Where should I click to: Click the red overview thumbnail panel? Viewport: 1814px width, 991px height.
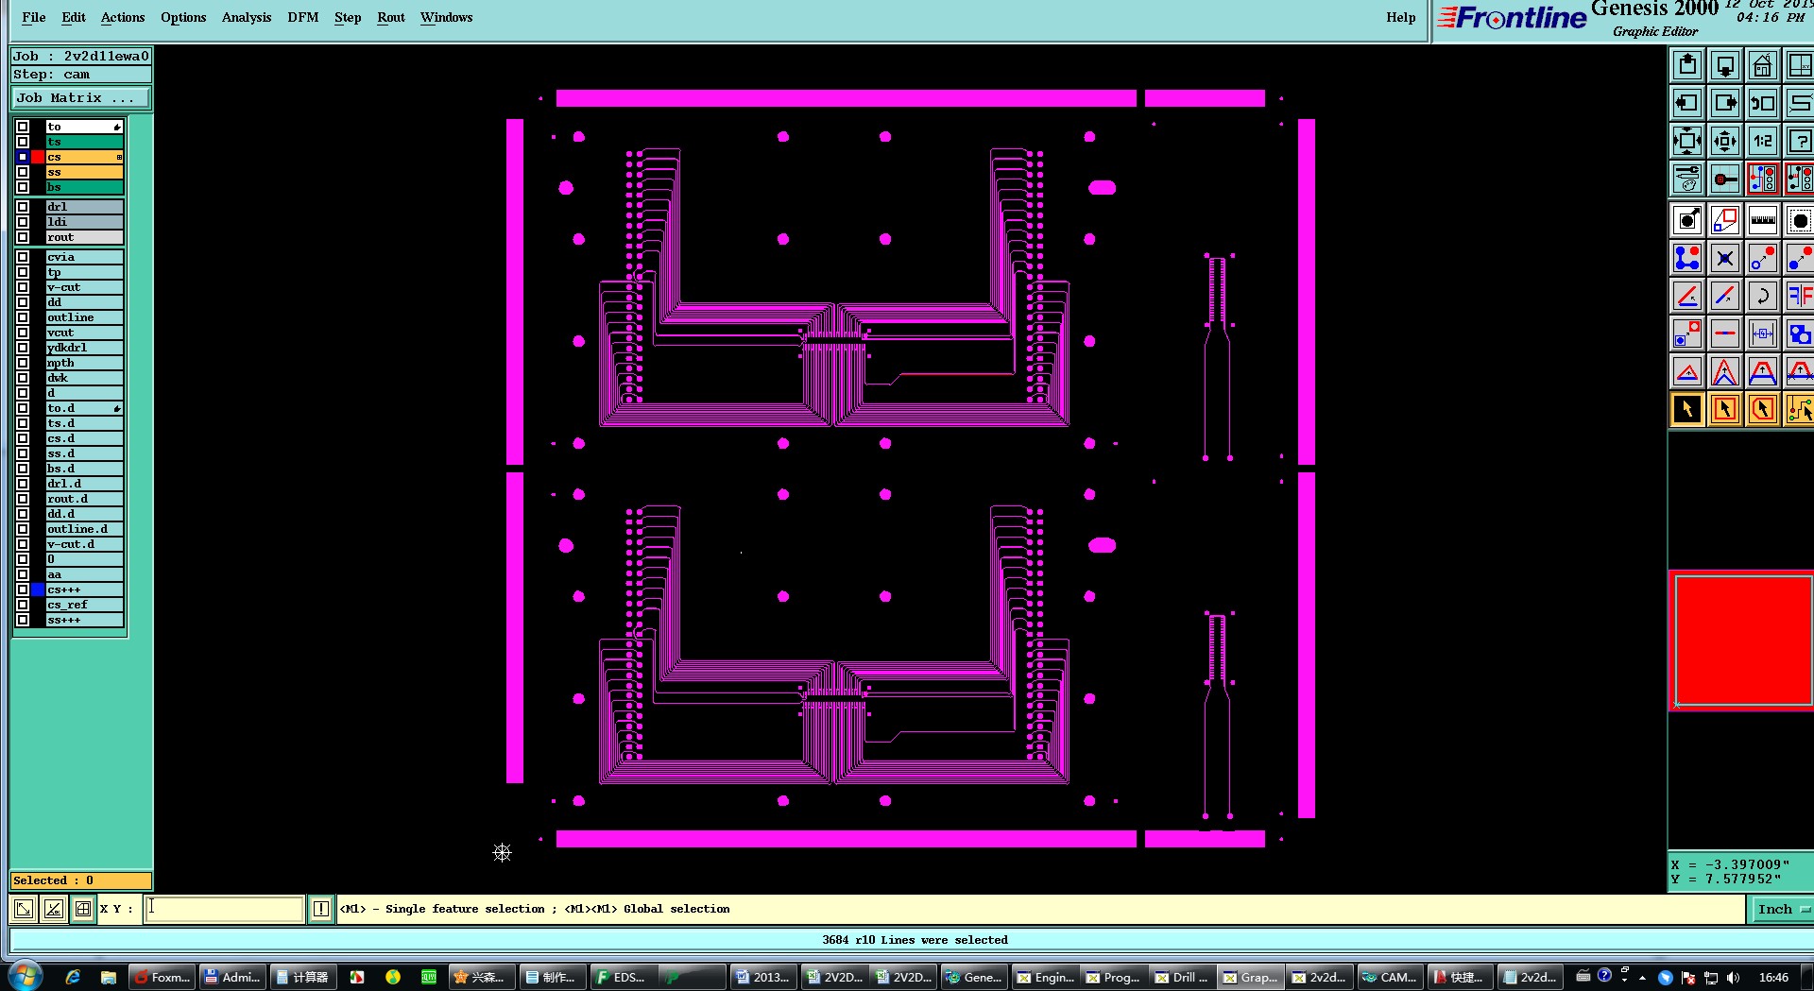point(1742,641)
